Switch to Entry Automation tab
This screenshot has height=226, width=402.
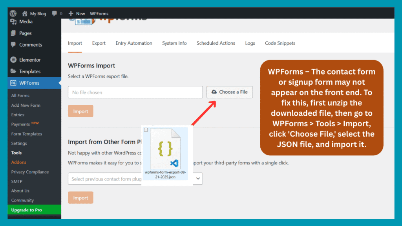134,43
